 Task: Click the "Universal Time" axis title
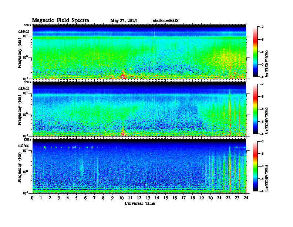[x=139, y=203]
